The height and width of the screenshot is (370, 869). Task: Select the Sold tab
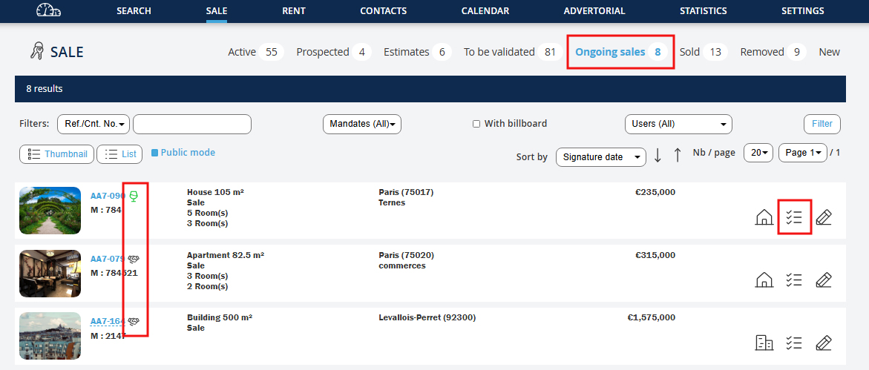(689, 52)
